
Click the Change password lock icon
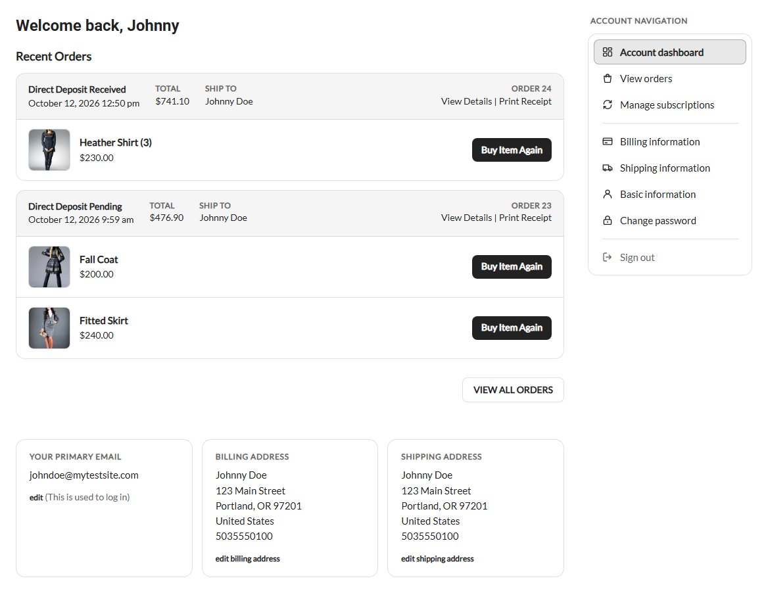pos(608,220)
